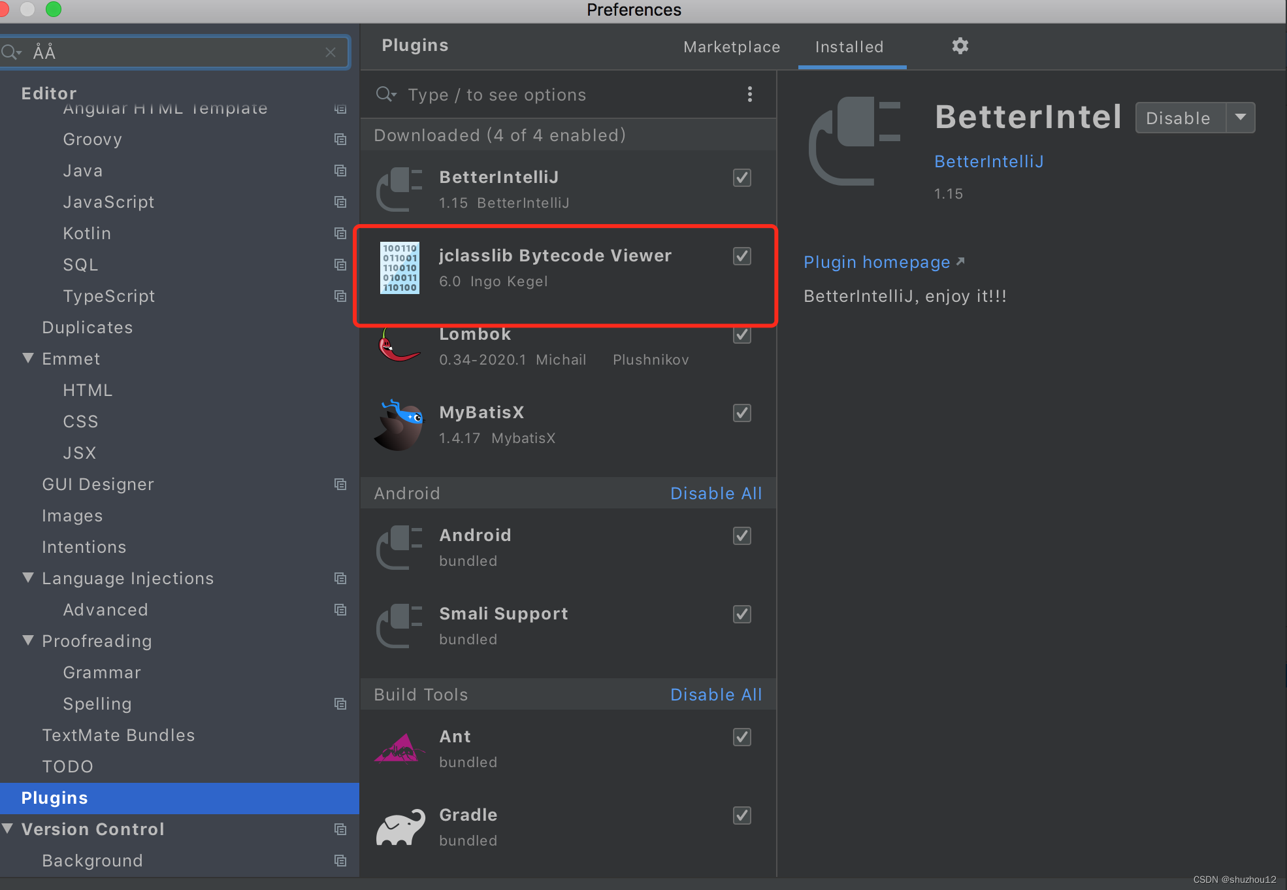This screenshot has width=1287, height=890.
Task: Click the project-level icon beside Spelling
Action: pyautogui.click(x=340, y=704)
